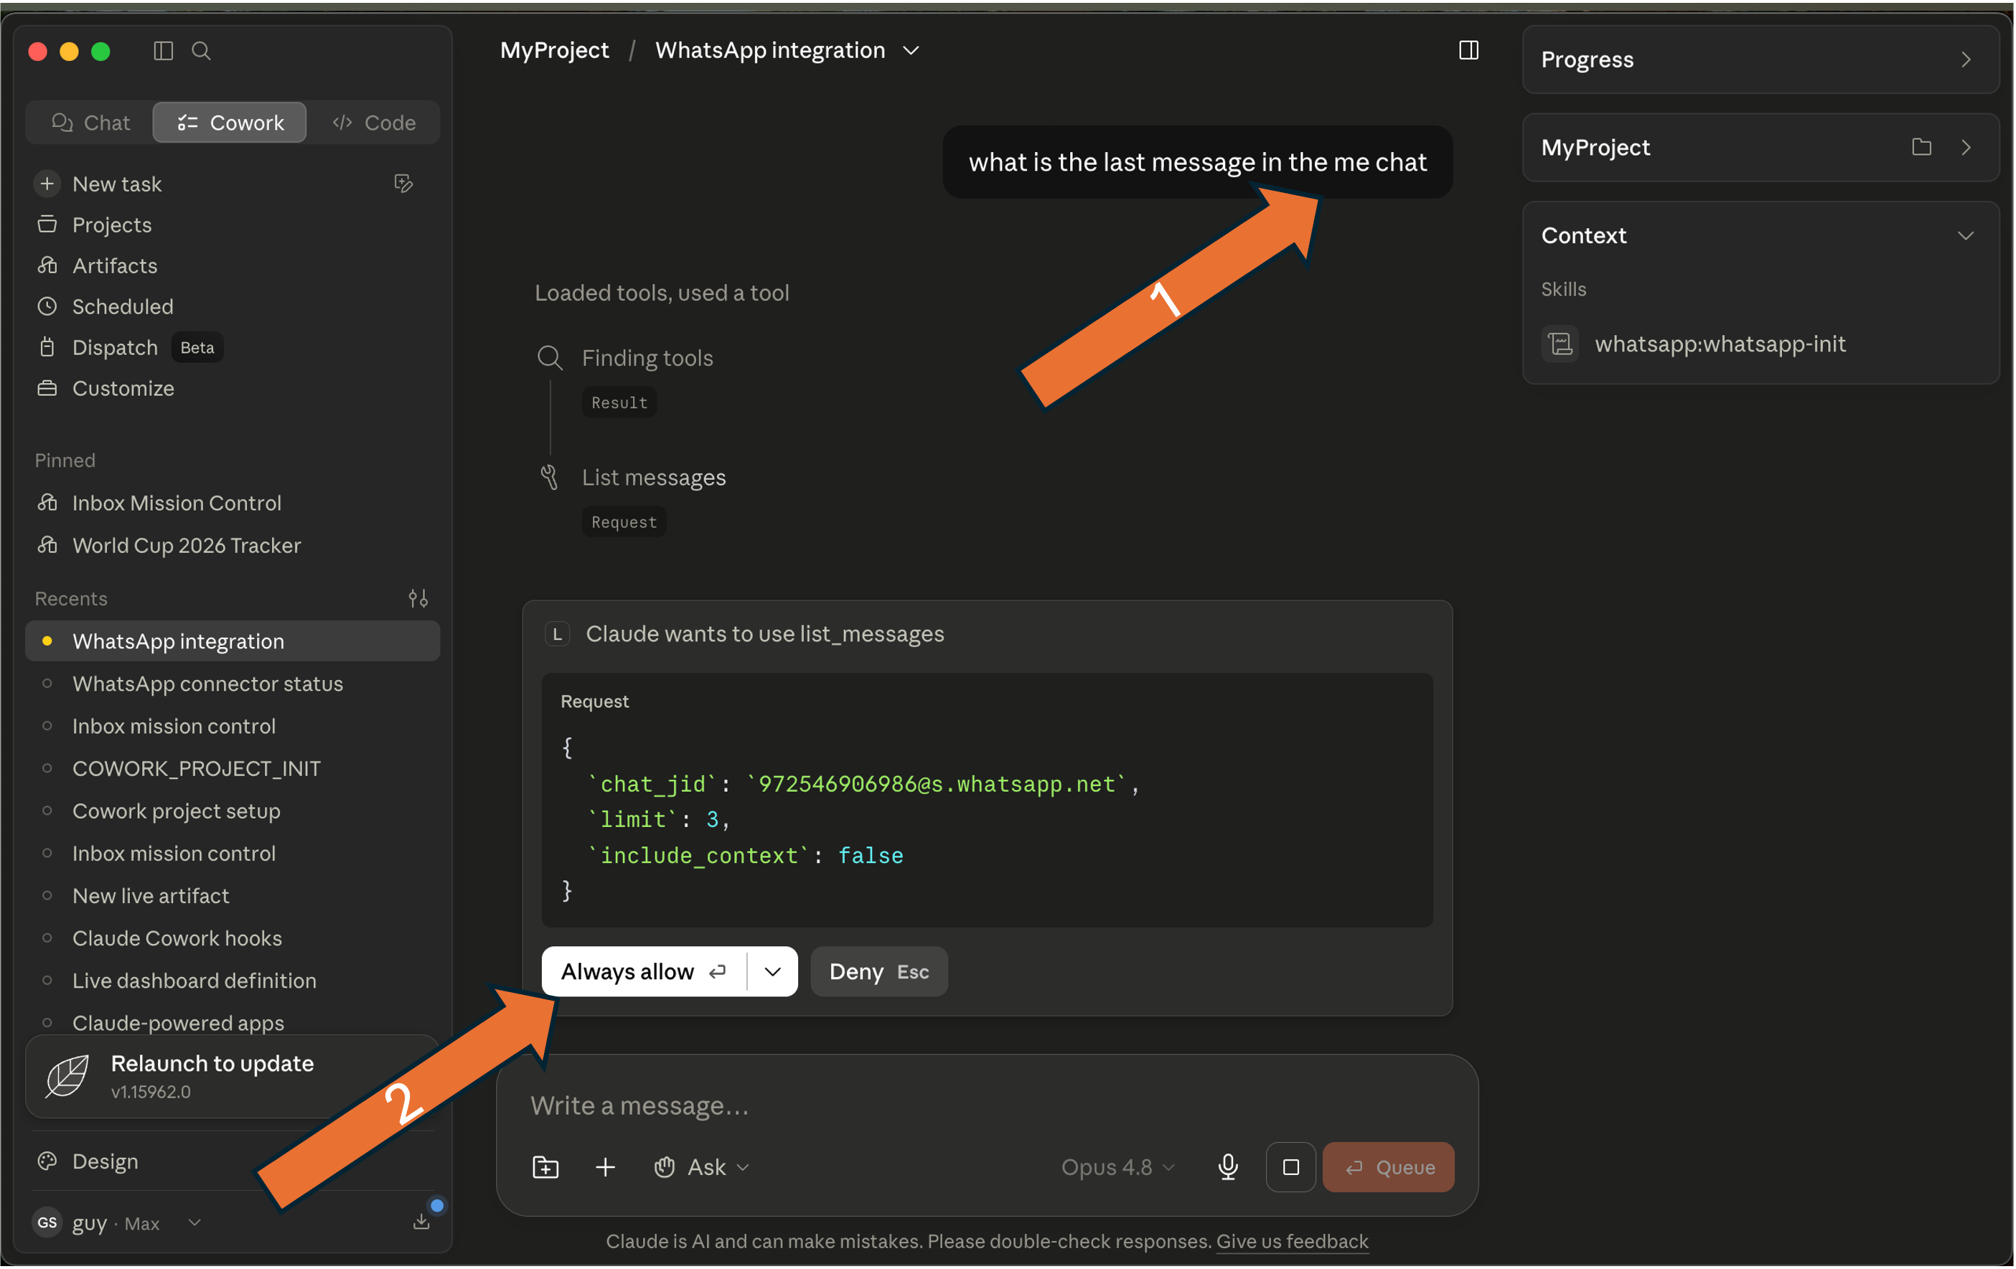Open Customize settings
Viewport: 2016px width, 1269px height.
pos(123,388)
